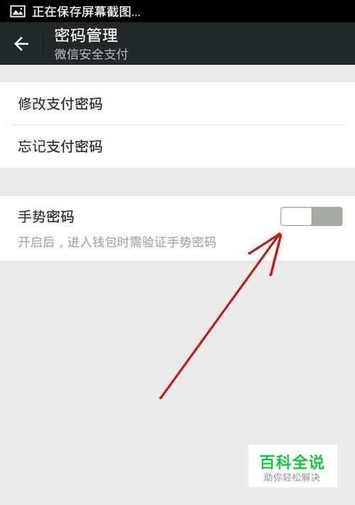The width and height of the screenshot is (355, 505).
Task: Tap the vertical divider beside back arrow
Action: (x=43, y=43)
